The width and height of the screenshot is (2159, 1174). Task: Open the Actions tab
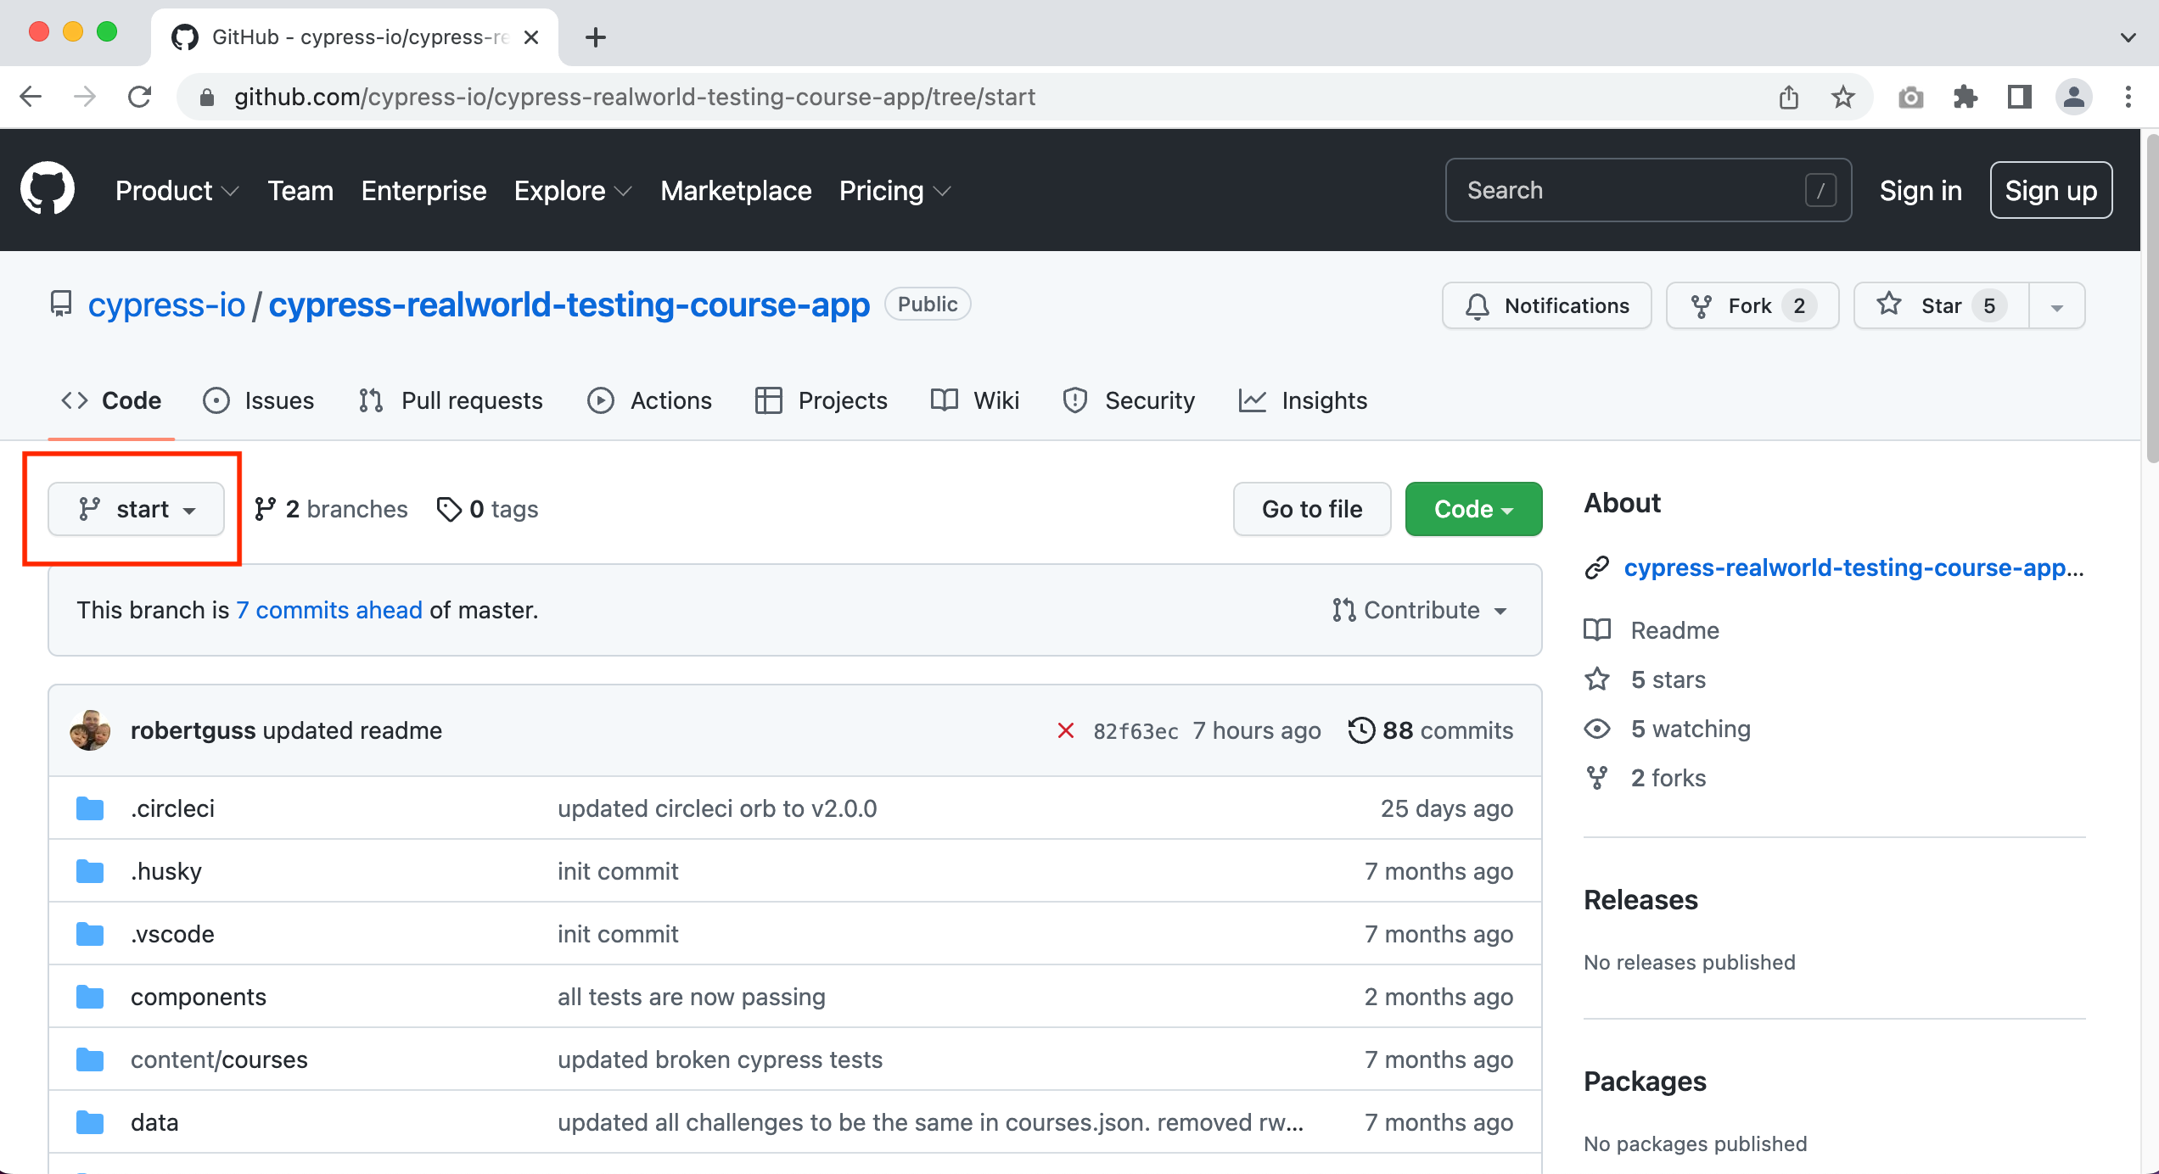point(649,400)
